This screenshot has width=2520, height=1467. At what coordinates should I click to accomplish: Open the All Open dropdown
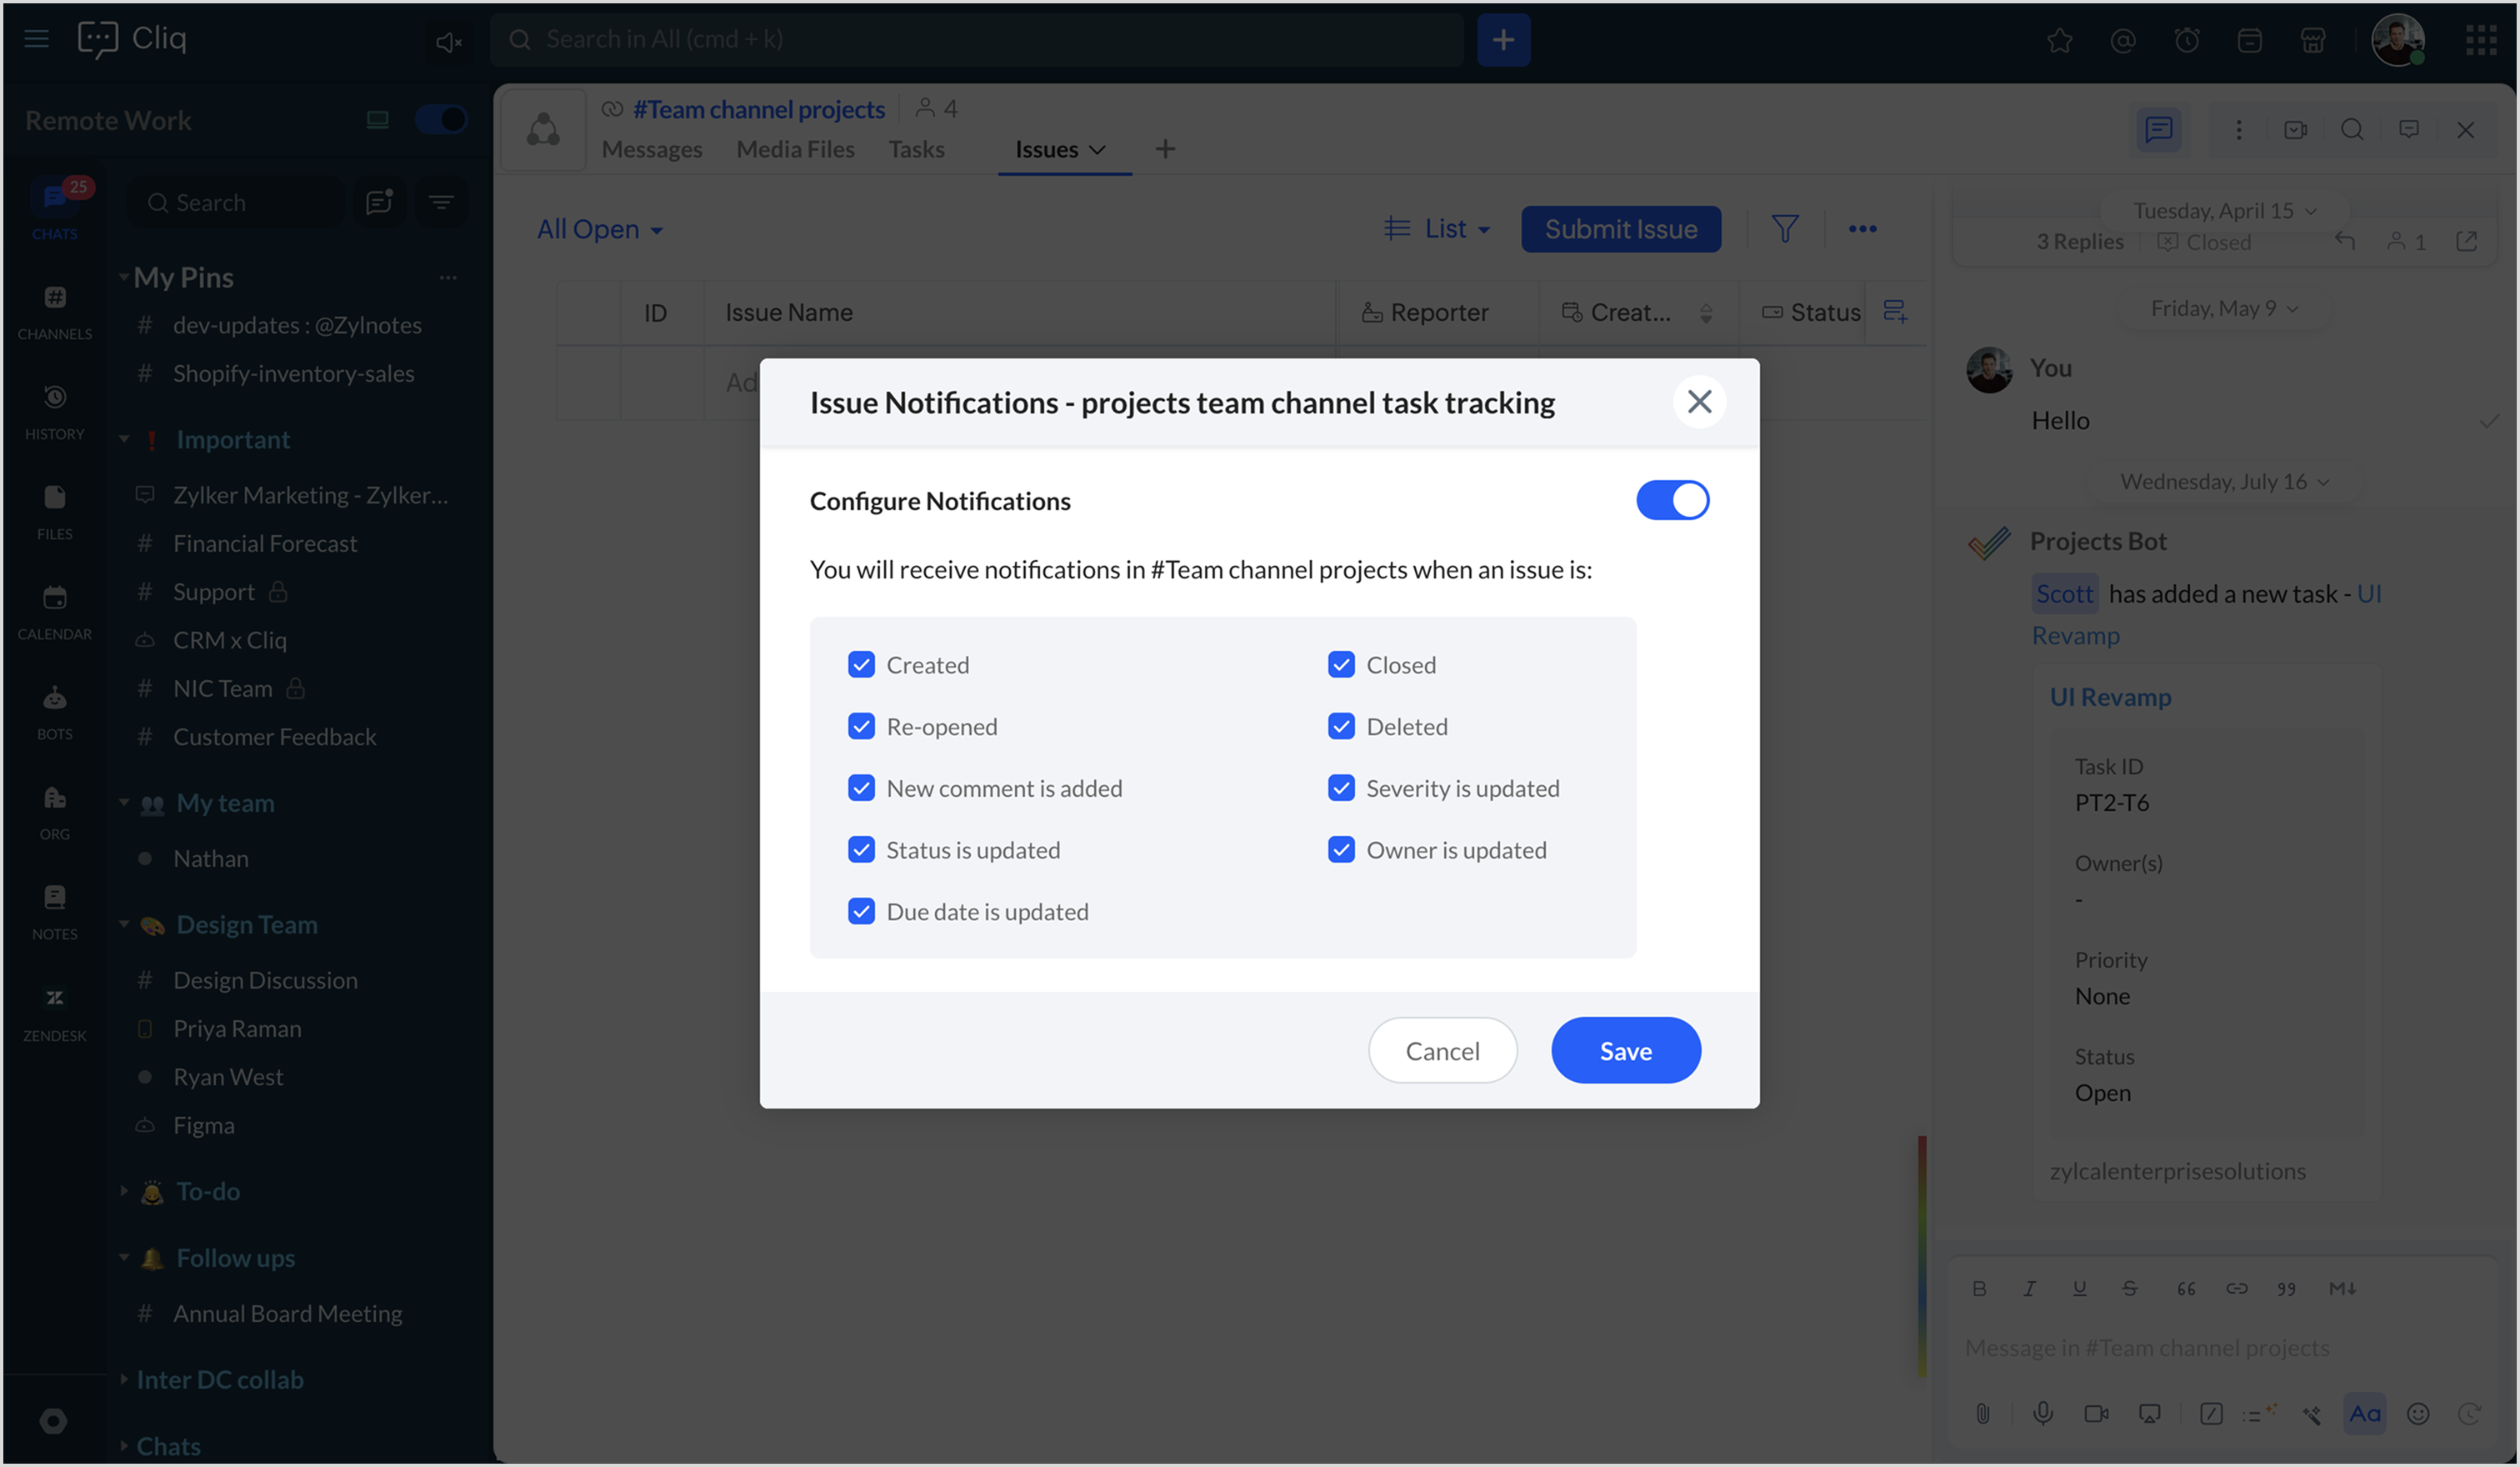600,229
